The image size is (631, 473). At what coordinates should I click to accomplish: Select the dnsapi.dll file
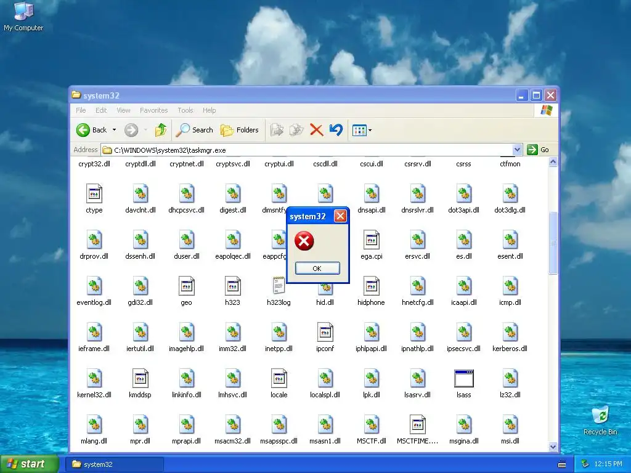(372, 199)
